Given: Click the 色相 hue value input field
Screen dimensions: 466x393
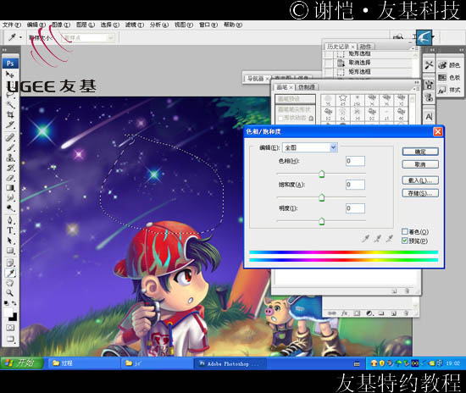Looking at the screenshot, I should [x=355, y=161].
